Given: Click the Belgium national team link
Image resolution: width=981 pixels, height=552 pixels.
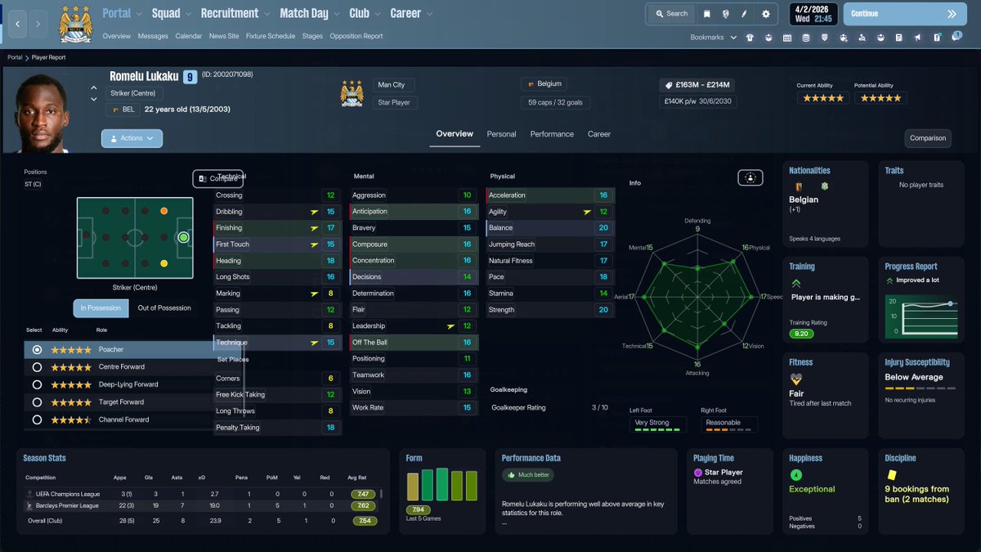Looking at the screenshot, I should (545, 83).
